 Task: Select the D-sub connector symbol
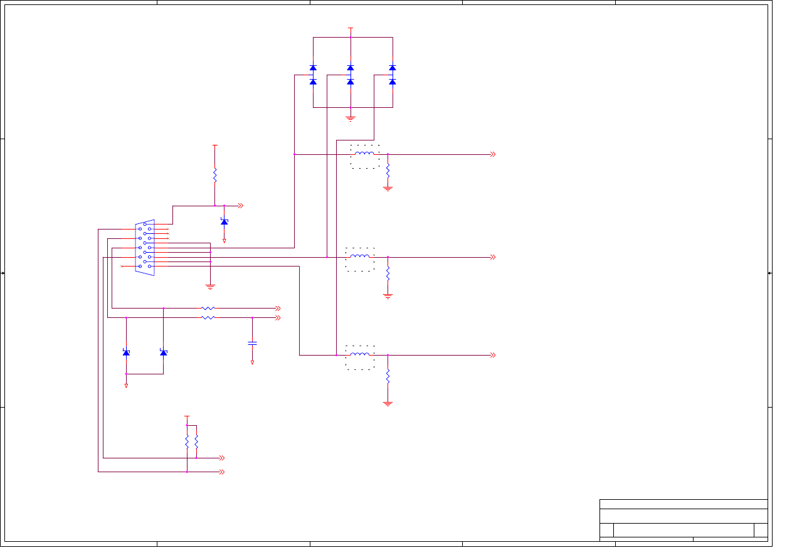click(145, 248)
